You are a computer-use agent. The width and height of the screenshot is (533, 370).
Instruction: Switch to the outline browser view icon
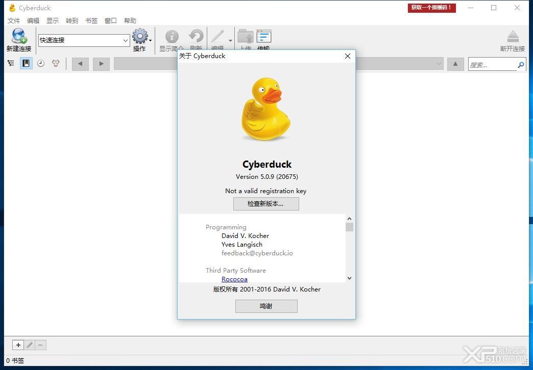pyautogui.click(x=11, y=63)
